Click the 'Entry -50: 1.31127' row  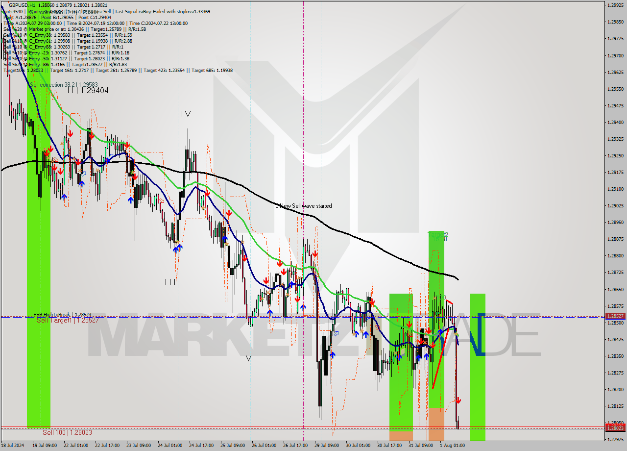pyautogui.click(x=66, y=58)
